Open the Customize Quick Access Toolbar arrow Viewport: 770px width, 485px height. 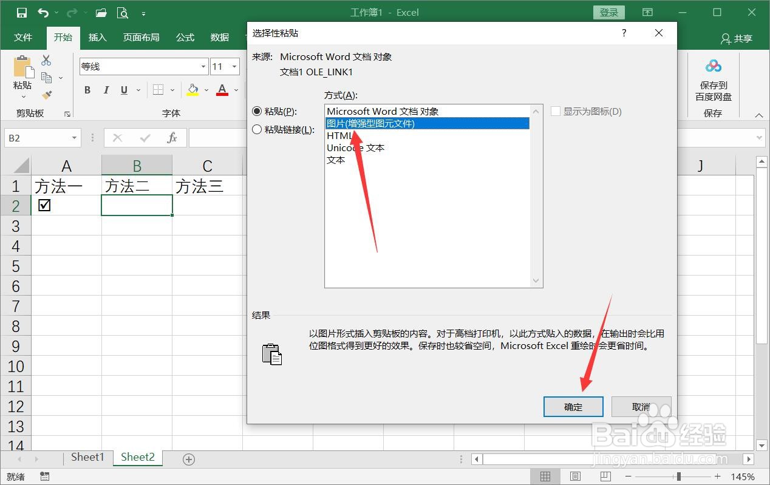pyautogui.click(x=143, y=13)
